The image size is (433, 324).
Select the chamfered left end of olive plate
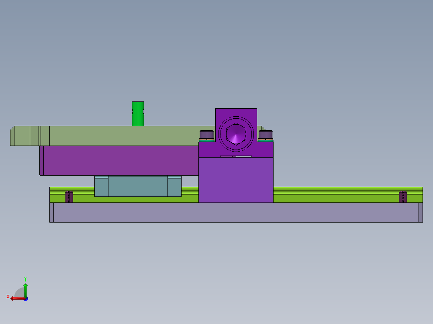point(12,136)
